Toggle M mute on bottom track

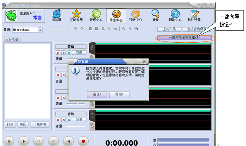click(x=69, y=120)
